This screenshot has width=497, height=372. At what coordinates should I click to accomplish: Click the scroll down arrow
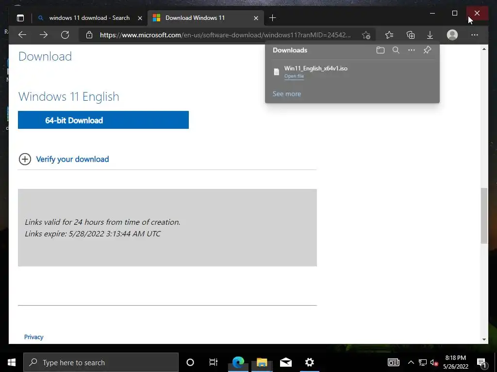(x=484, y=340)
